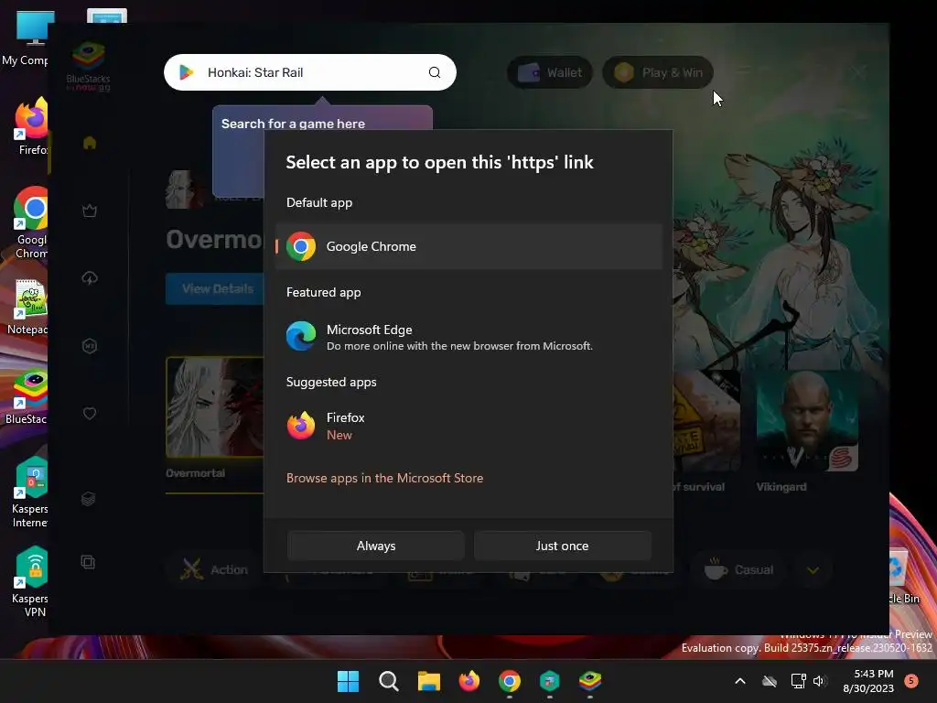
Task: Select Kaspersky VPN desktop shortcut
Action: click(x=30, y=582)
